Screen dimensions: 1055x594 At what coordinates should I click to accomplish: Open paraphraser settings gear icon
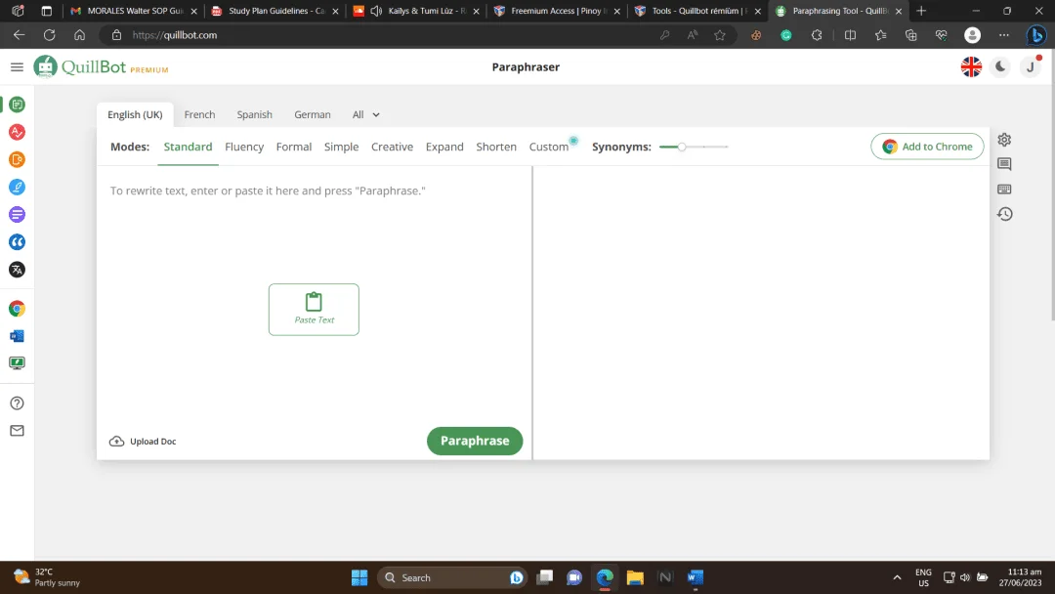point(1004,140)
